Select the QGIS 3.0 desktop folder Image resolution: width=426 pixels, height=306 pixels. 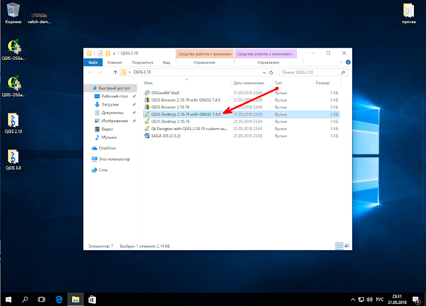[x=13, y=160]
